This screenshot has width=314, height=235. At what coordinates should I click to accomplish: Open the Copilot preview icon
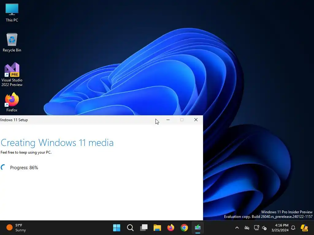point(304,228)
